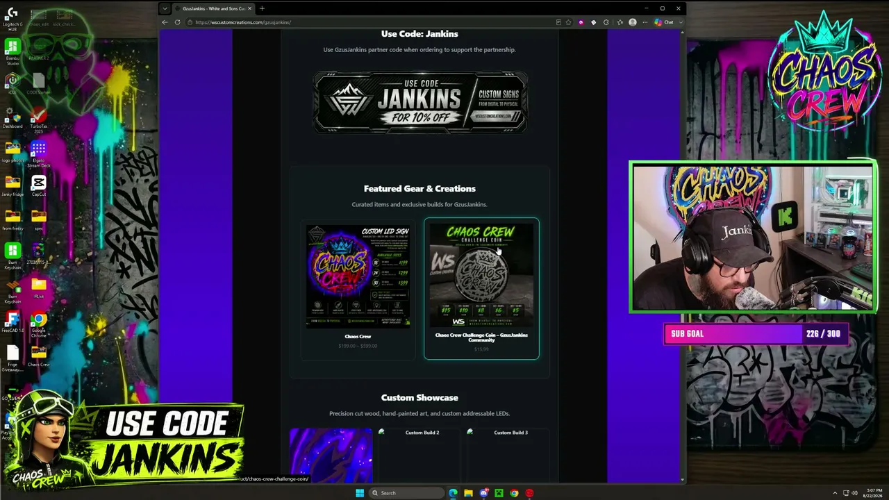Open a new browser tab

point(262,8)
